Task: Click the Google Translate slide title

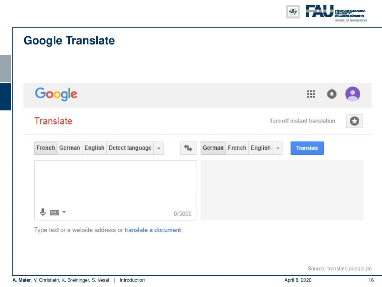Action: coord(69,40)
